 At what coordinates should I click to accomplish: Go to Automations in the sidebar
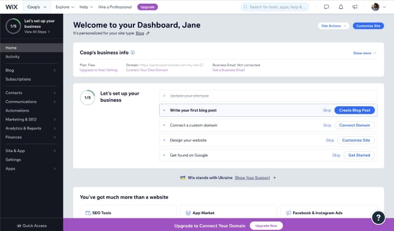(17, 111)
